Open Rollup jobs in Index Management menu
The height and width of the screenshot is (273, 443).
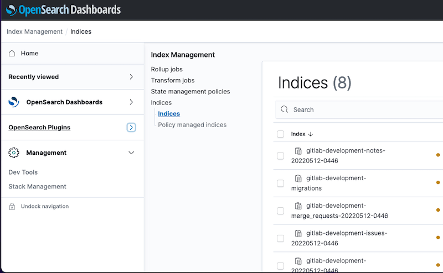click(167, 69)
